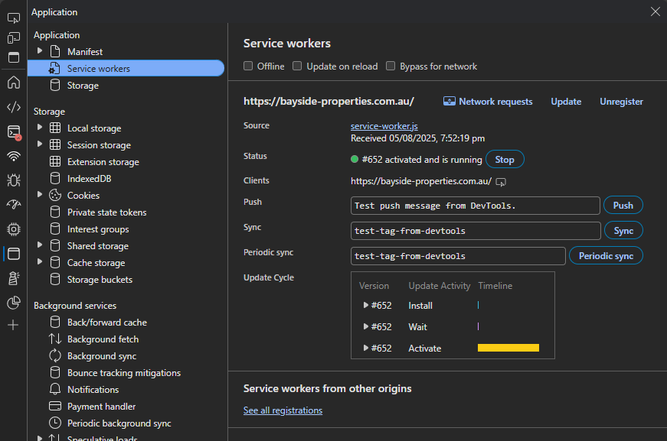This screenshot has width=667, height=441.
Task: Toggle the device emulation icon
Action: coord(14,37)
